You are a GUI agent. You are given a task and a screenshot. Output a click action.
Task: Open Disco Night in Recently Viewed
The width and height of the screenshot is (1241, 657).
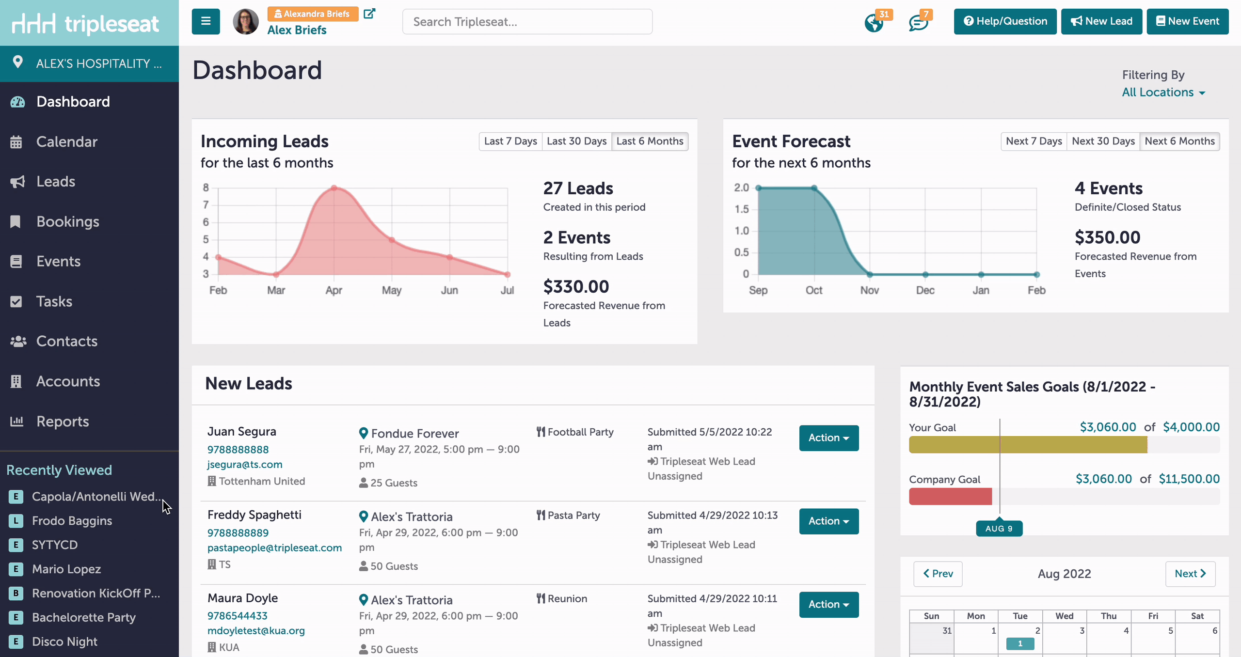[x=64, y=641]
